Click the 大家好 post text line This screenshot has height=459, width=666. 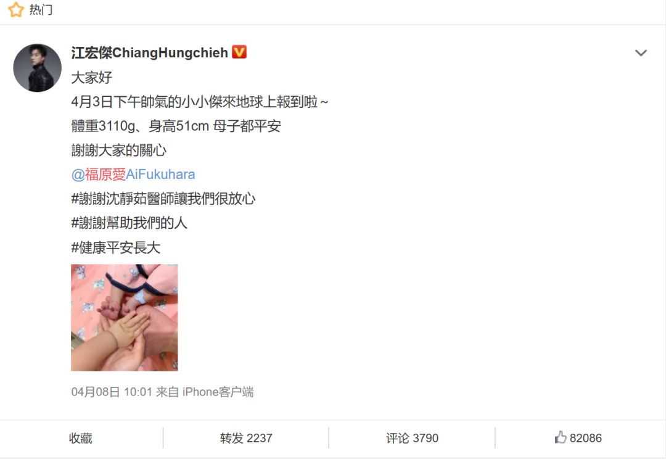pos(91,77)
